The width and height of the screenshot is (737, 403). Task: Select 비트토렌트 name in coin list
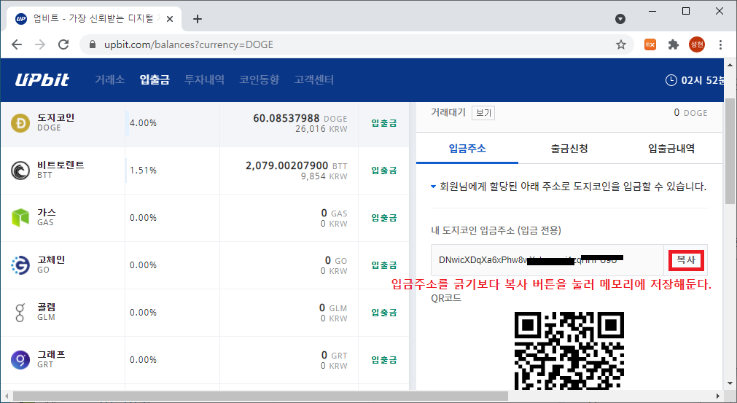coord(61,165)
